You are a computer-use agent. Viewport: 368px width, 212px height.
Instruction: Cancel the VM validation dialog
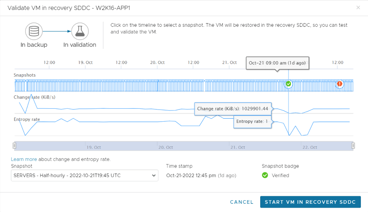(241, 202)
